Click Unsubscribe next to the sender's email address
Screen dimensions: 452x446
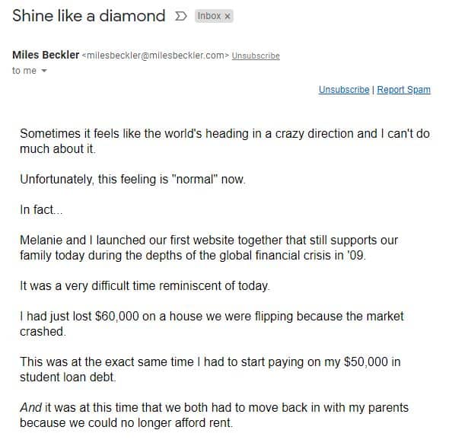[256, 56]
